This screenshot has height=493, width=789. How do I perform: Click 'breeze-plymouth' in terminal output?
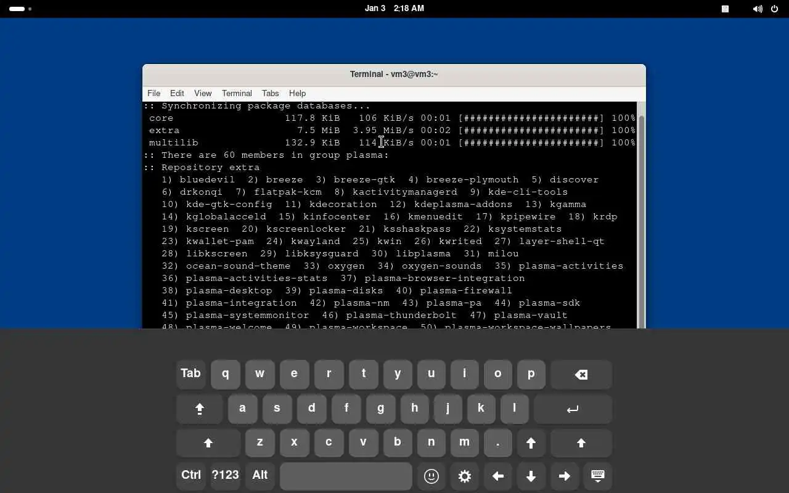click(x=472, y=179)
